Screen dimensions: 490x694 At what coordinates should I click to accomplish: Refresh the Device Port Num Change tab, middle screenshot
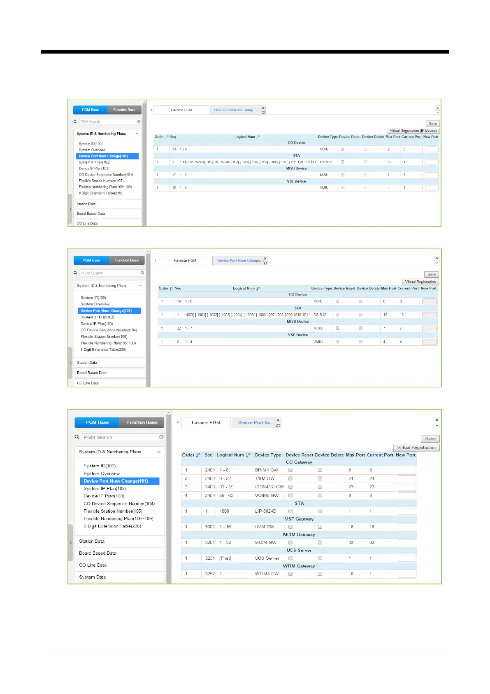click(265, 263)
